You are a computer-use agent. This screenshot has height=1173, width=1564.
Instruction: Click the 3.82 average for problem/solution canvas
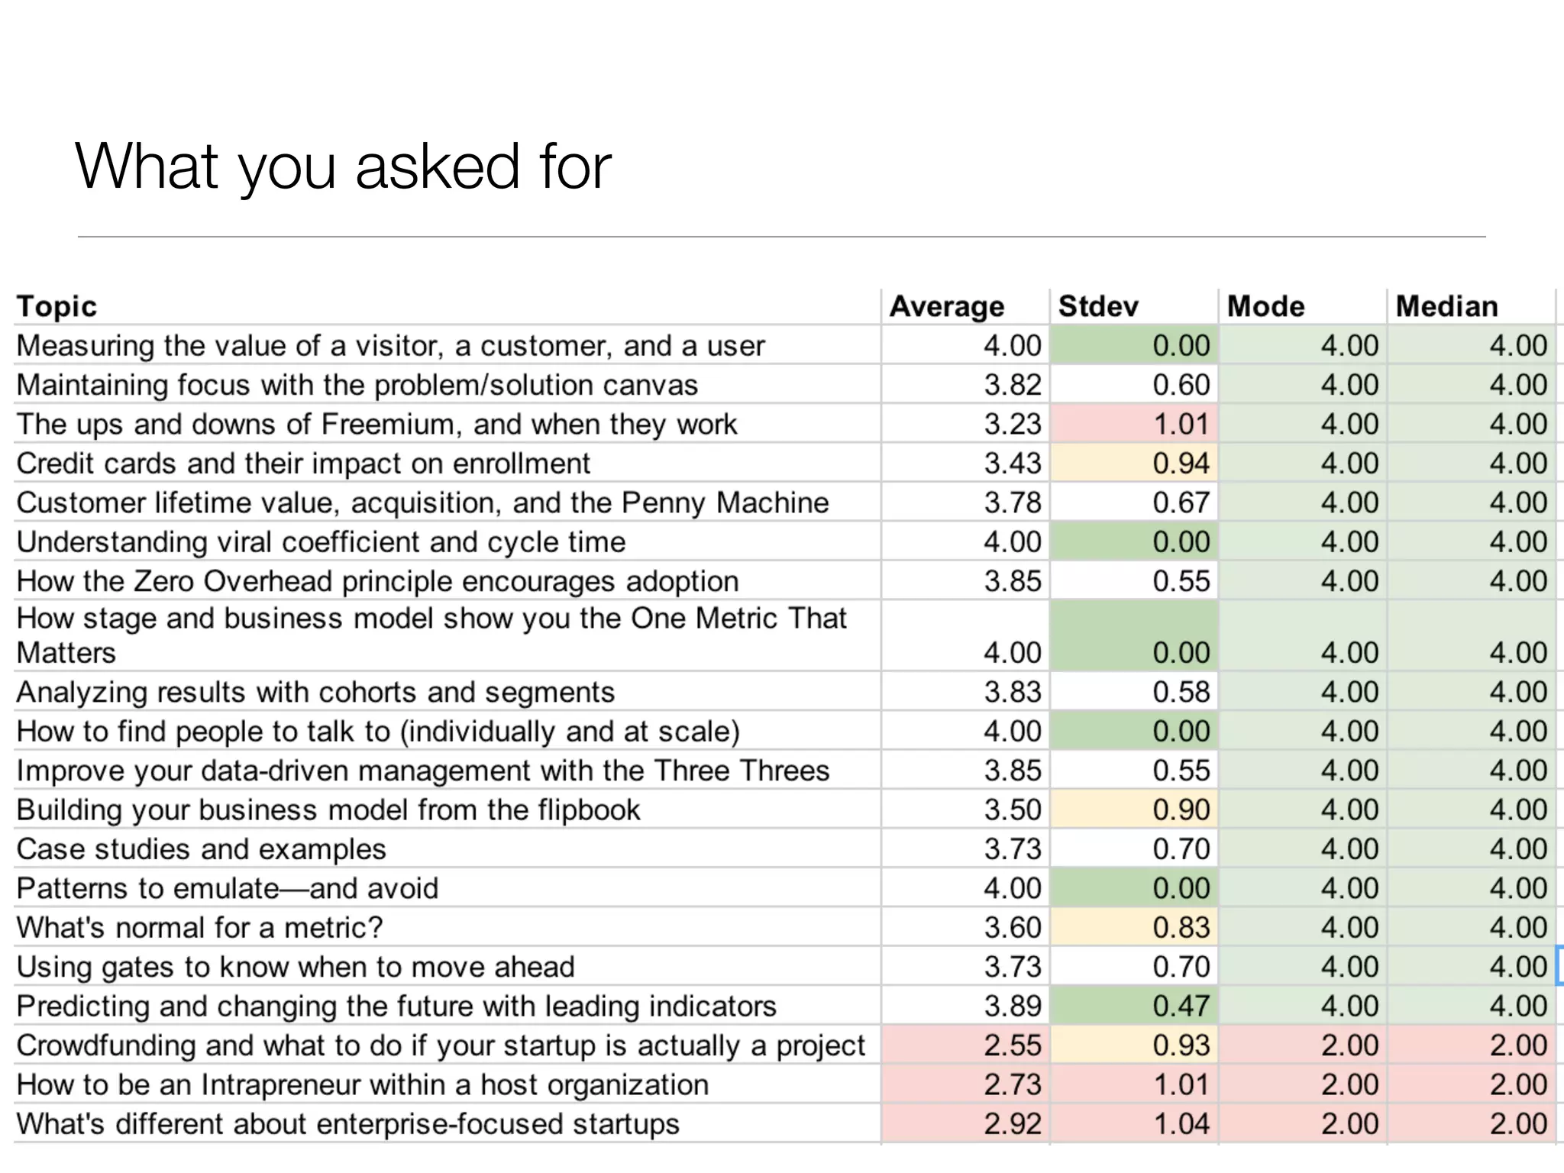(x=1012, y=384)
